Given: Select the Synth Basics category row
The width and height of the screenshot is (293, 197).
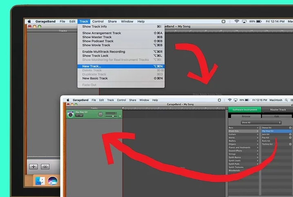Looking at the screenshot, I should tap(244, 157).
